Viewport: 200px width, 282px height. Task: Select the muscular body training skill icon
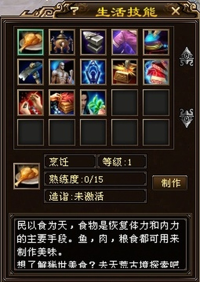point(62,72)
